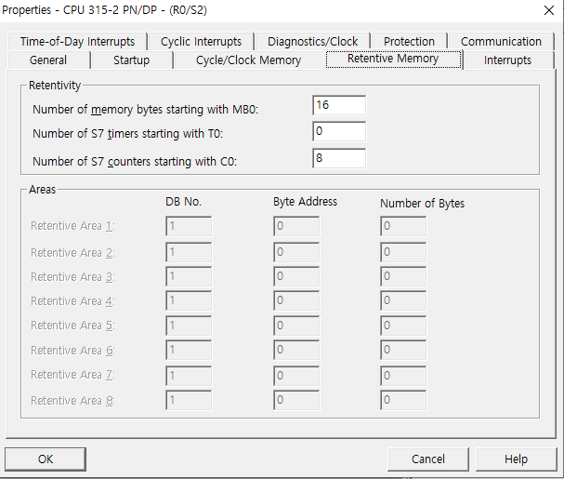Click Retentive Area 2 DB No. field
This screenshot has width=564, height=479.
tap(189, 252)
